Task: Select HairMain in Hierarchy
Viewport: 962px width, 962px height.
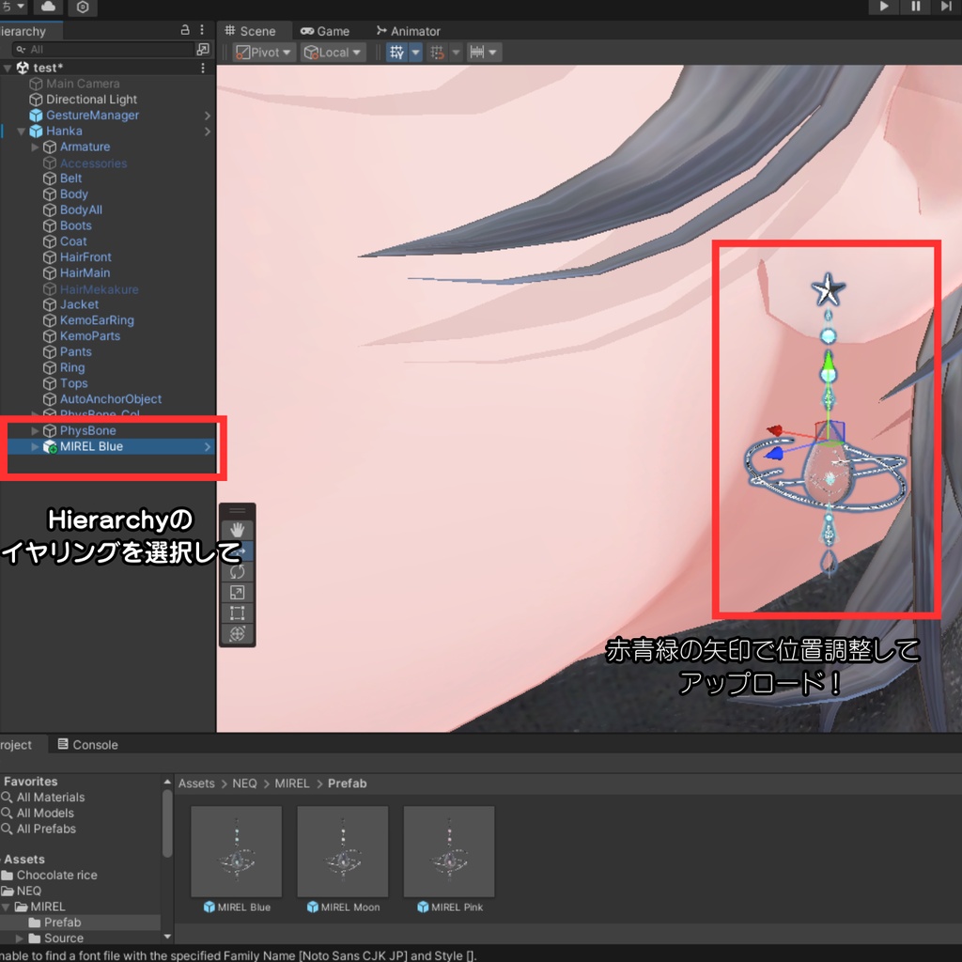Action: [x=85, y=273]
